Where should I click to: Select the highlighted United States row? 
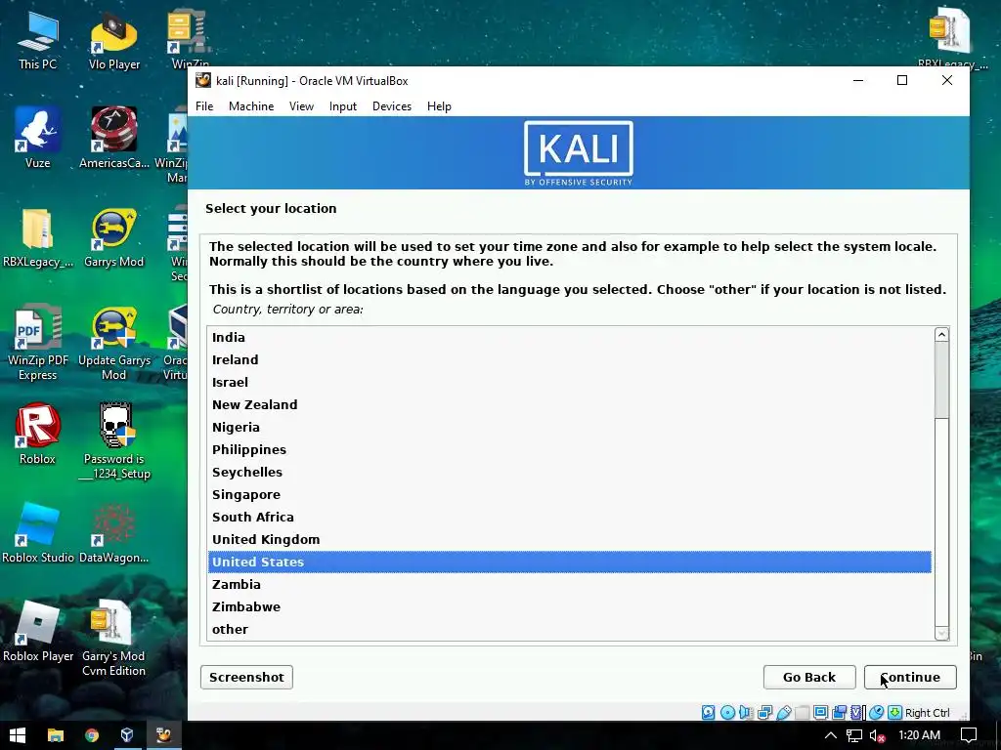click(570, 562)
